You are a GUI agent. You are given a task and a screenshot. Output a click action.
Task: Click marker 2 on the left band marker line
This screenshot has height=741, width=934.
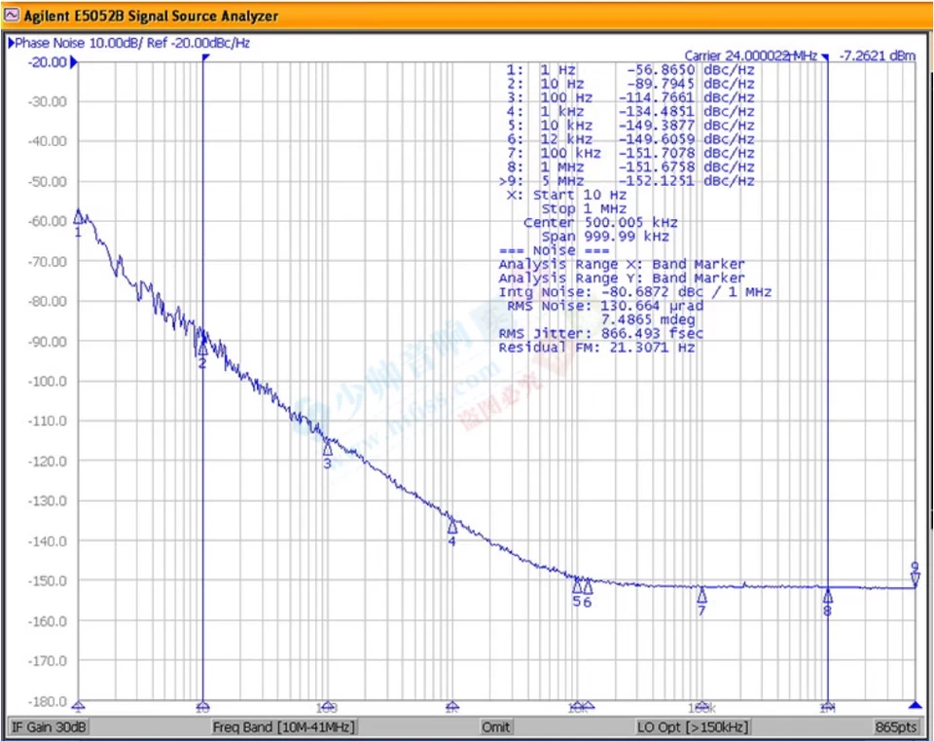pos(201,352)
